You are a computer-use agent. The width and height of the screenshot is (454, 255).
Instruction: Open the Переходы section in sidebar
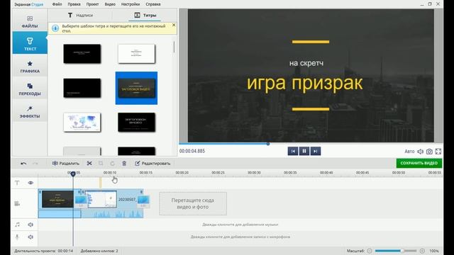click(x=30, y=89)
